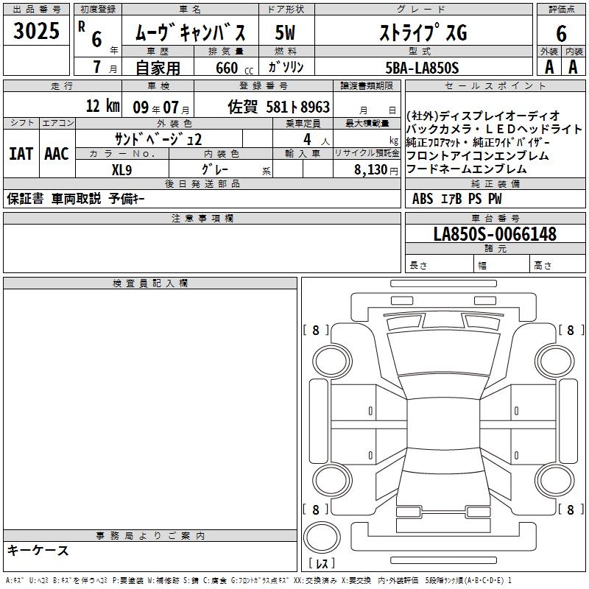Click the door type value 5W
Viewport: 589px width, 589px height.
click(x=285, y=32)
